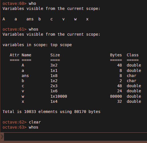Click size value '1x4'
Image resolution: width=147 pixels, height=143 pixels.
[x=54, y=102]
